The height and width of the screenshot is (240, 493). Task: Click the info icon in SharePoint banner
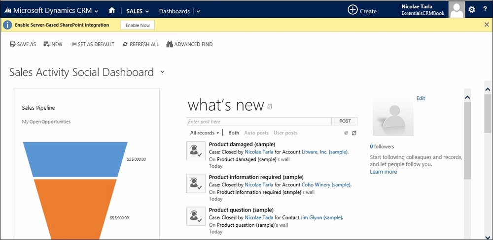click(x=7, y=25)
